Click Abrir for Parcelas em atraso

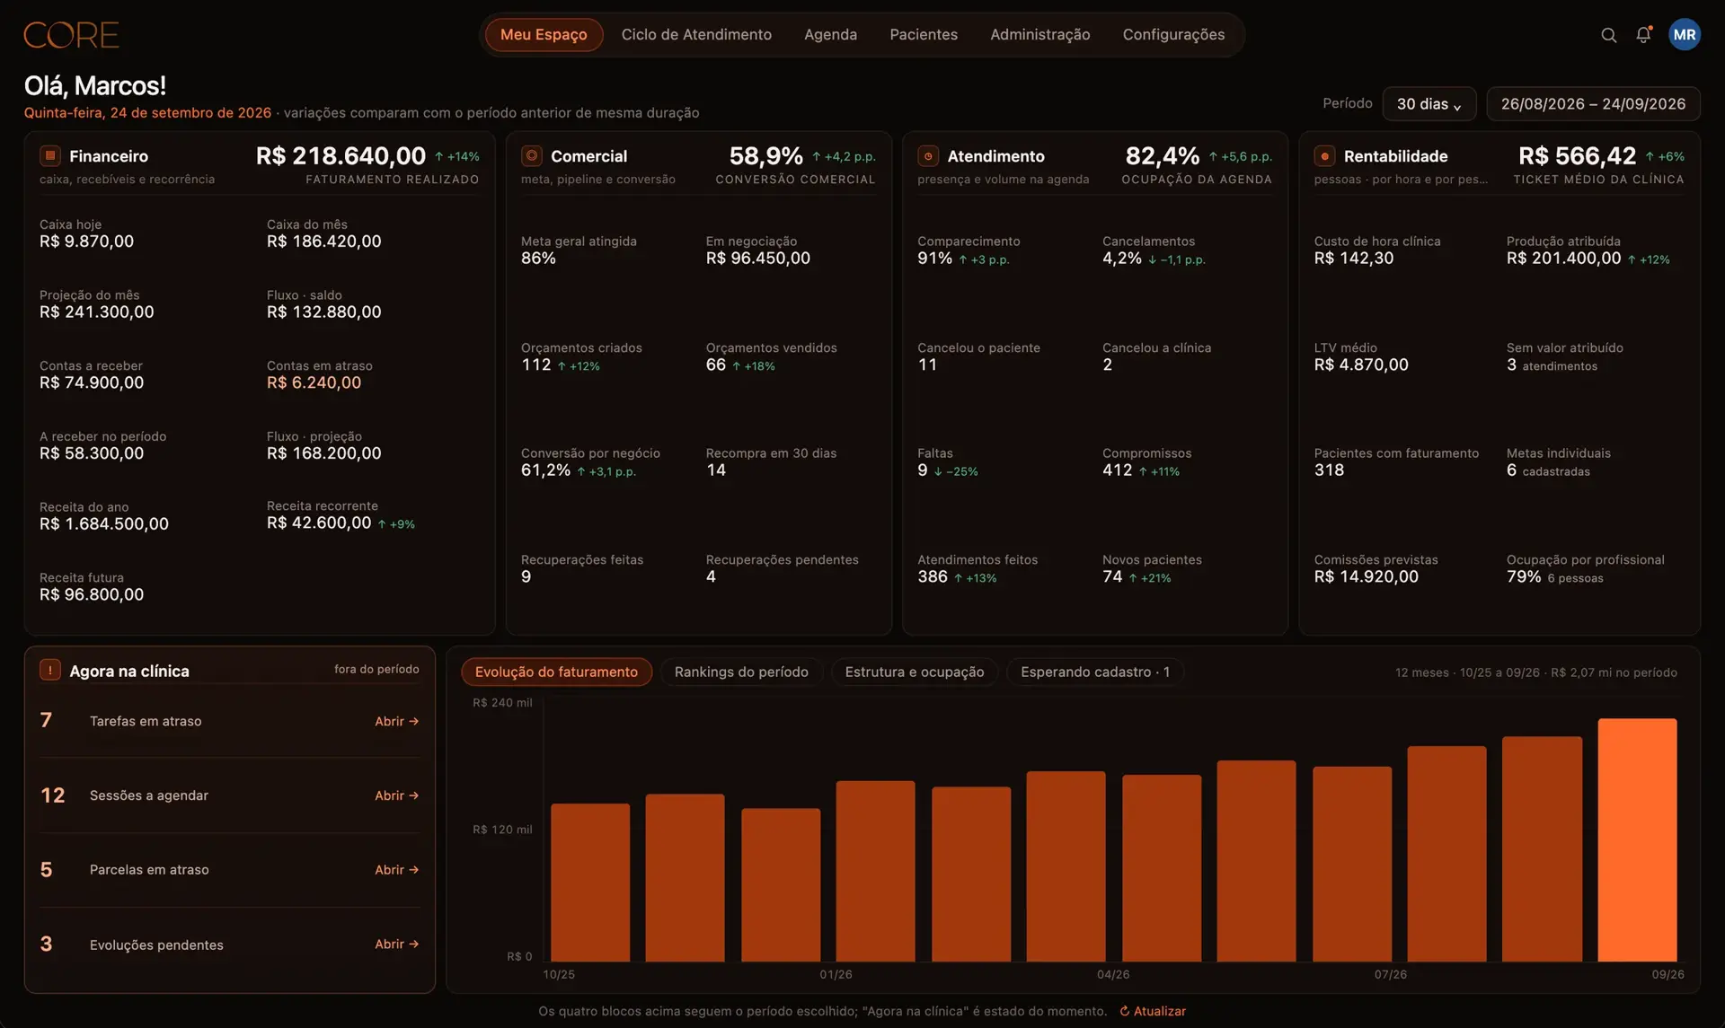pyautogui.click(x=396, y=869)
